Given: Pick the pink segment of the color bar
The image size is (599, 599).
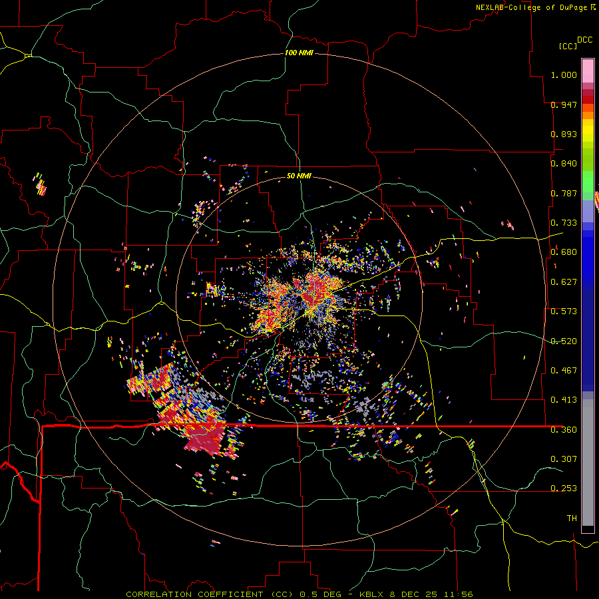Looking at the screenshot, I should pyautogui.click(x=588, y=71).
